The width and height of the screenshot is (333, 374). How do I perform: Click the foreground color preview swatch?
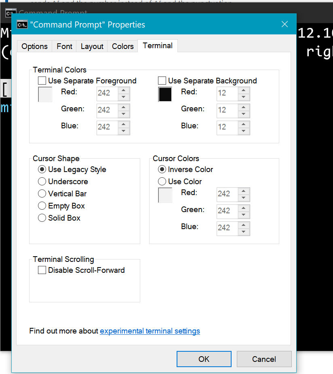point(45,94)
